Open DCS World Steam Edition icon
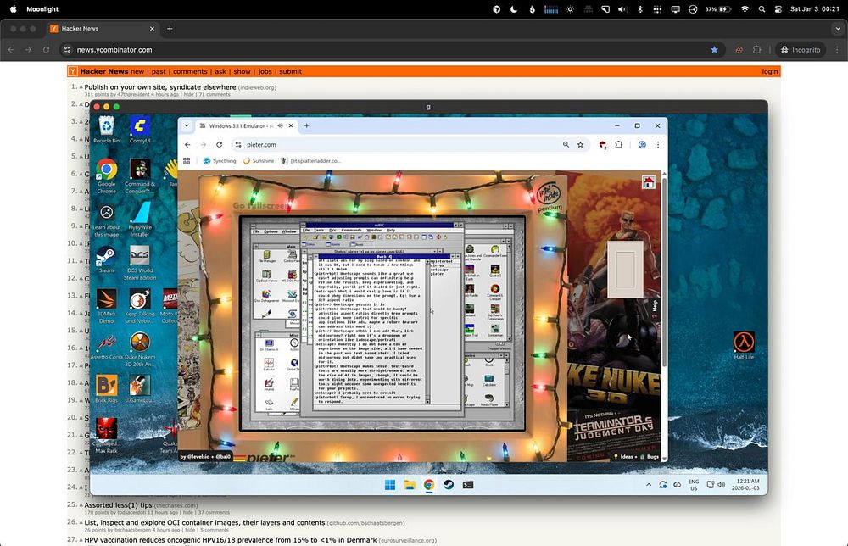The height and width of the screenshot is (546, 848). [x=140, y=263]
